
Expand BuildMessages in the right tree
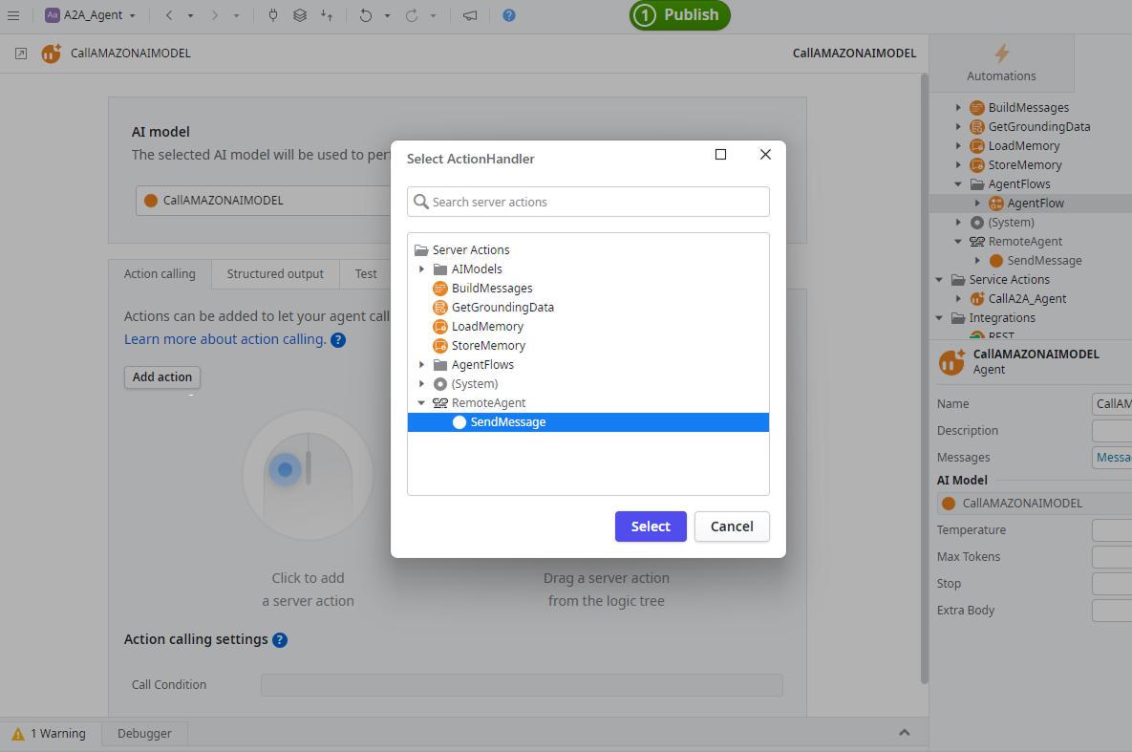(x=958, y=108)
